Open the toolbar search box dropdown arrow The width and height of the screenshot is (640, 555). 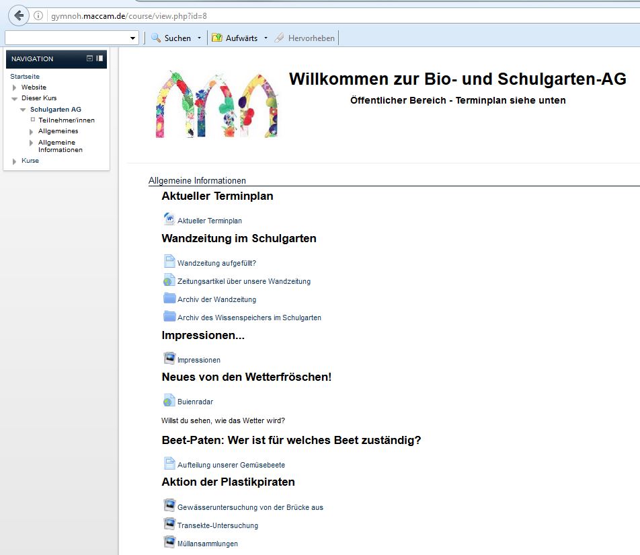click(x=132, y=38)
